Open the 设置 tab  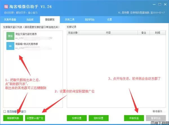[109, 20]
